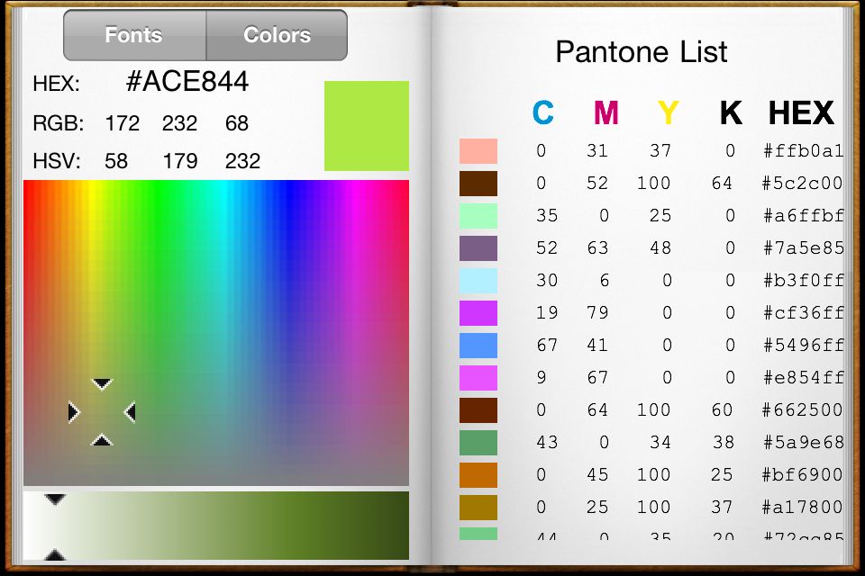Click the large green selected-color preview swatch
The width and height of the screenshot is (865, 576).
pos(367,126)
